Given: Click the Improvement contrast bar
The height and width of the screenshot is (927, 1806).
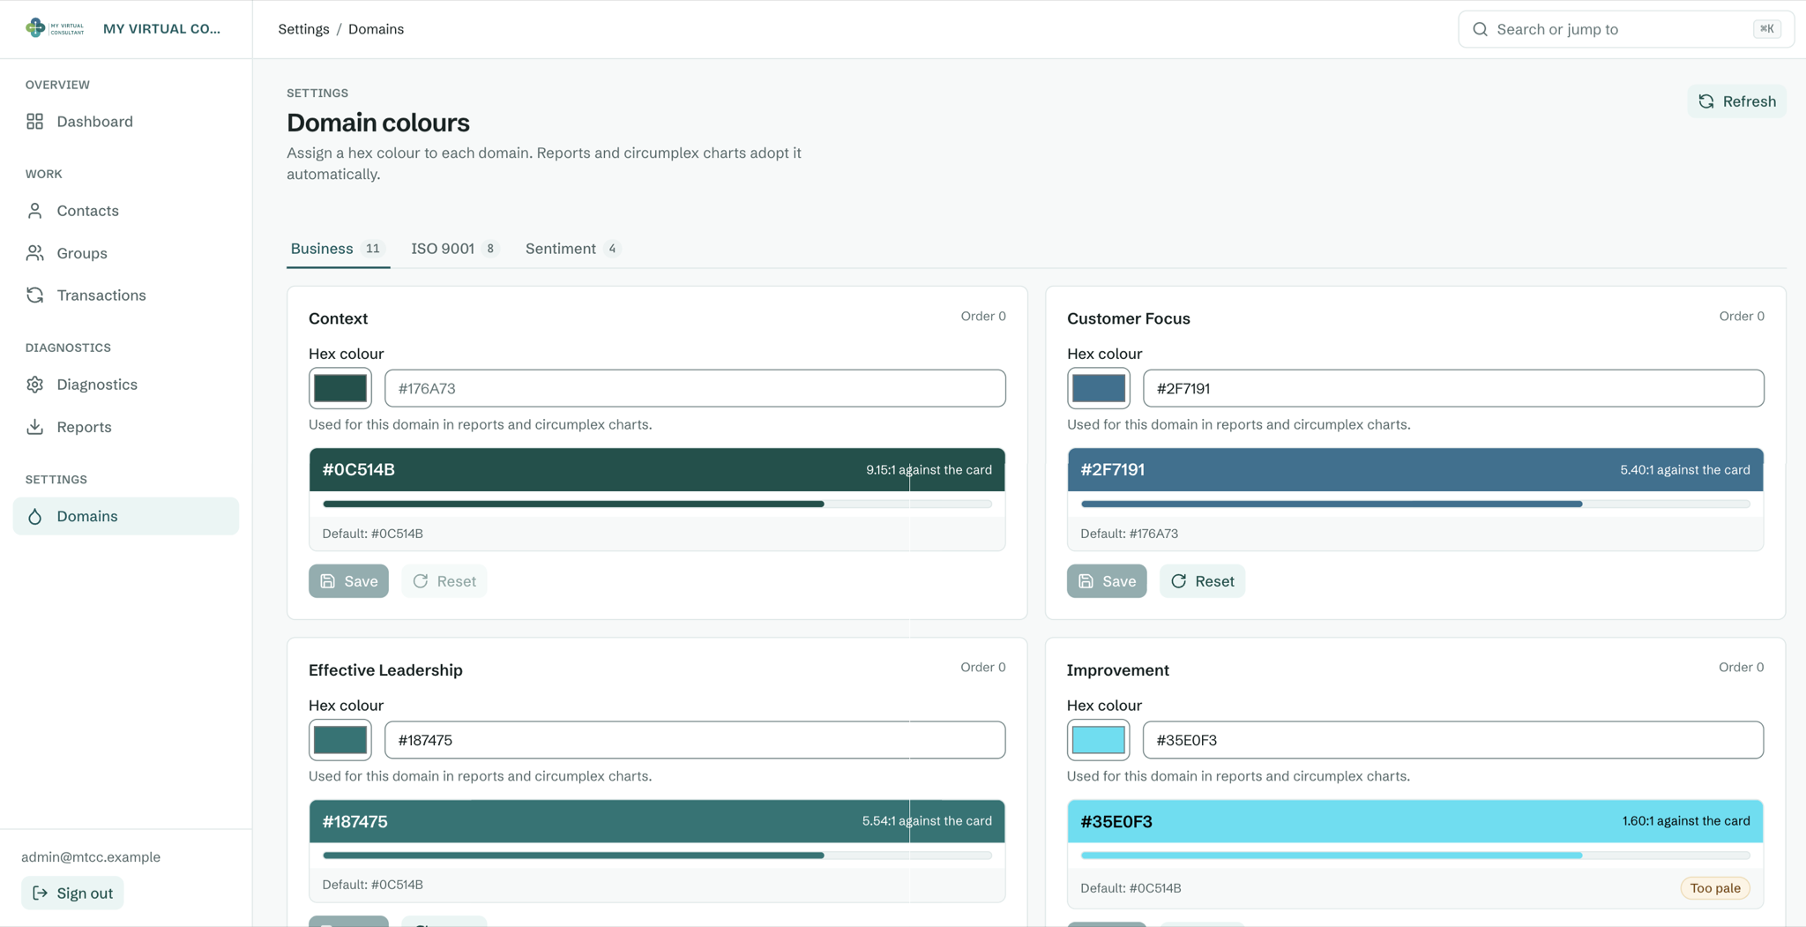Looking at the screenshot, I should click(x=1415, y=856).
